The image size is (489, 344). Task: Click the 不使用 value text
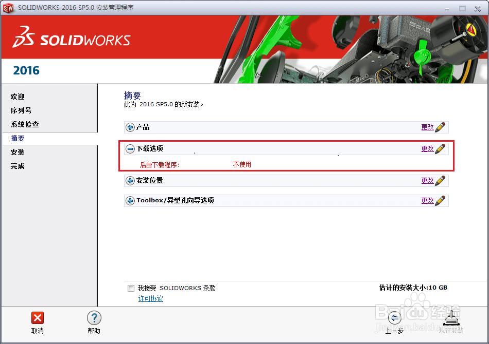(242, 164)
